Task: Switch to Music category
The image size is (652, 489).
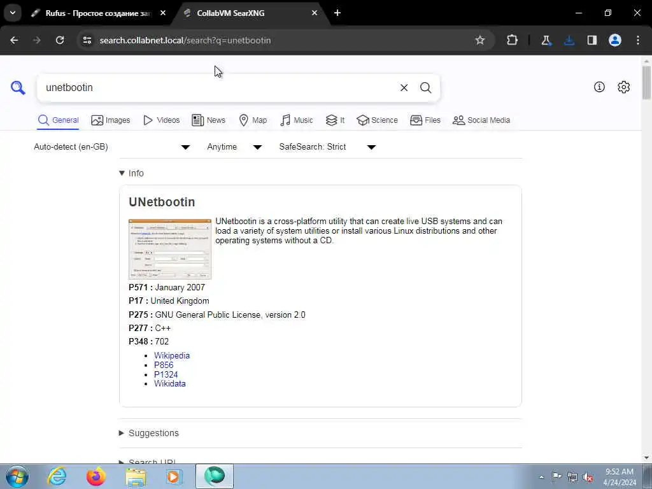Action: [297, 120]
